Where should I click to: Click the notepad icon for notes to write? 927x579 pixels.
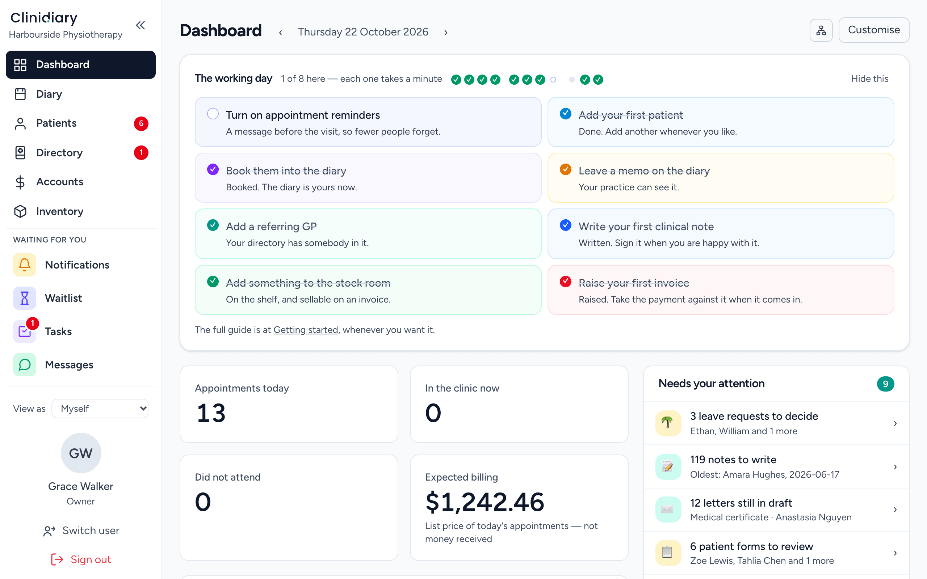pos(668,466)
